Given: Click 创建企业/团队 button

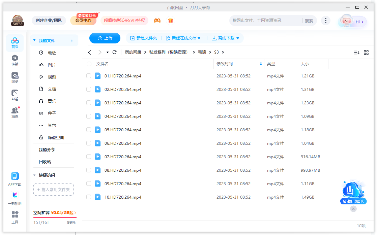Looking at the screenshot, I should [49, 21].
